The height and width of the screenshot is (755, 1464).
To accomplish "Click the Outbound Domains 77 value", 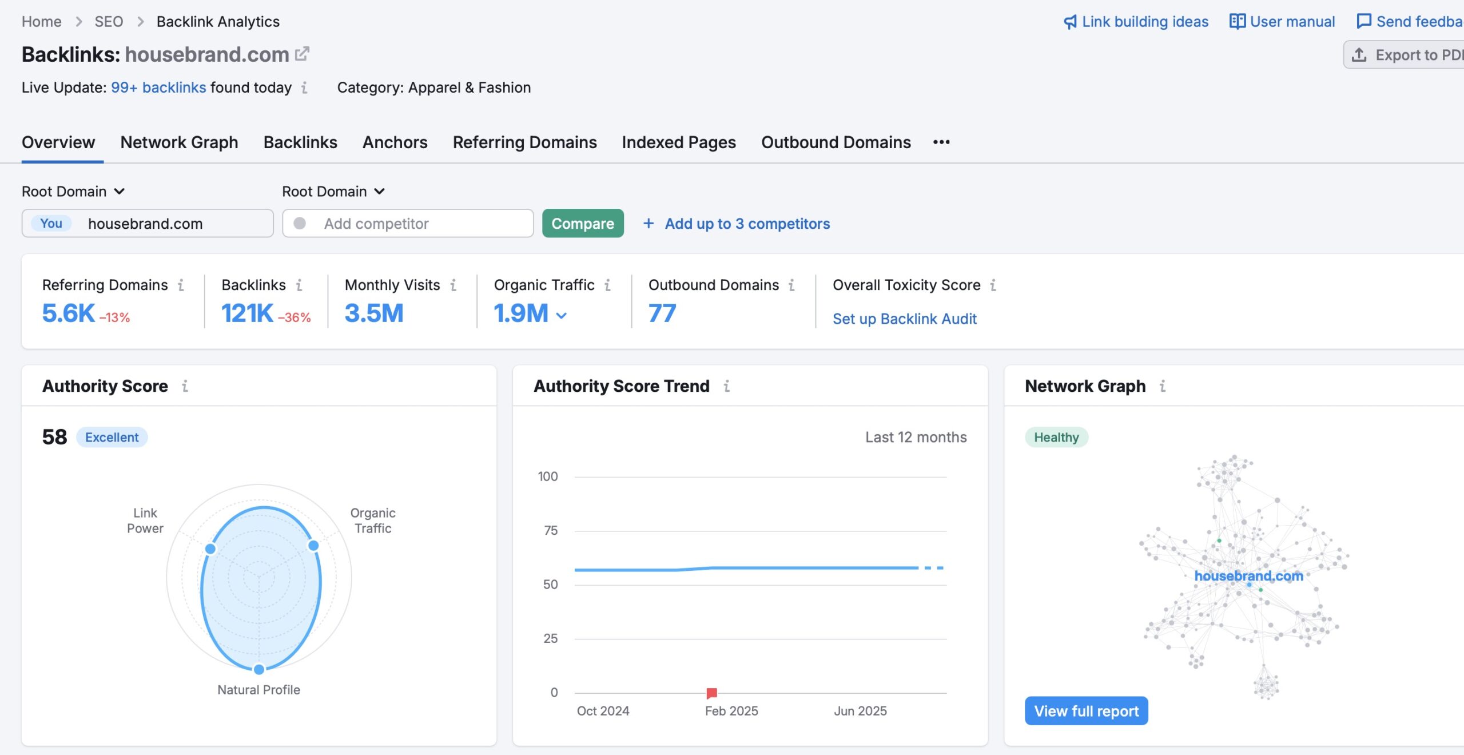I will (x=662, y=313).
